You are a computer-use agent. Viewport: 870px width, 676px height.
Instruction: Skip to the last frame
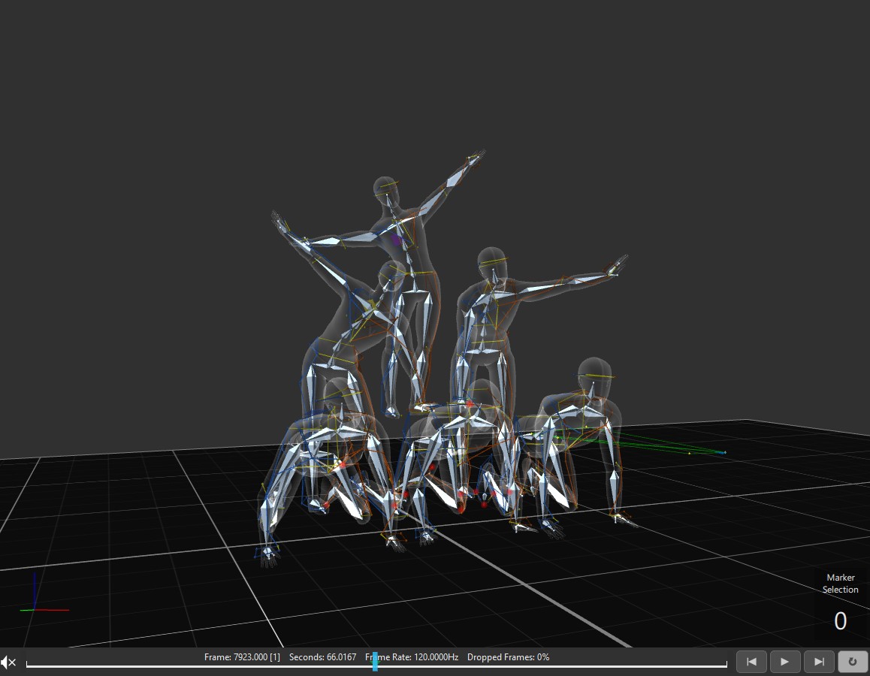819,662
